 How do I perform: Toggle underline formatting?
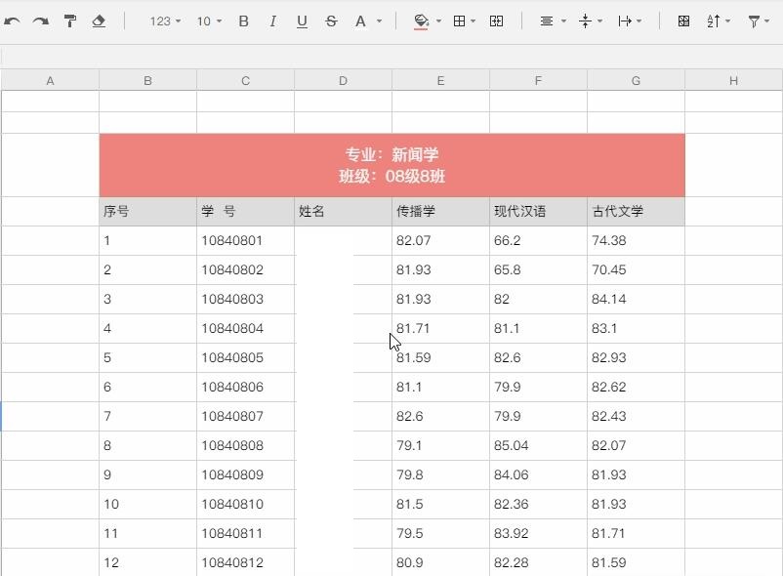click(x=302, y=21)
